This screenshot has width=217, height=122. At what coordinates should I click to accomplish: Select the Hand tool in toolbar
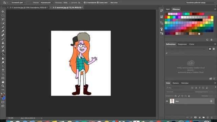(x=3, y=82)
